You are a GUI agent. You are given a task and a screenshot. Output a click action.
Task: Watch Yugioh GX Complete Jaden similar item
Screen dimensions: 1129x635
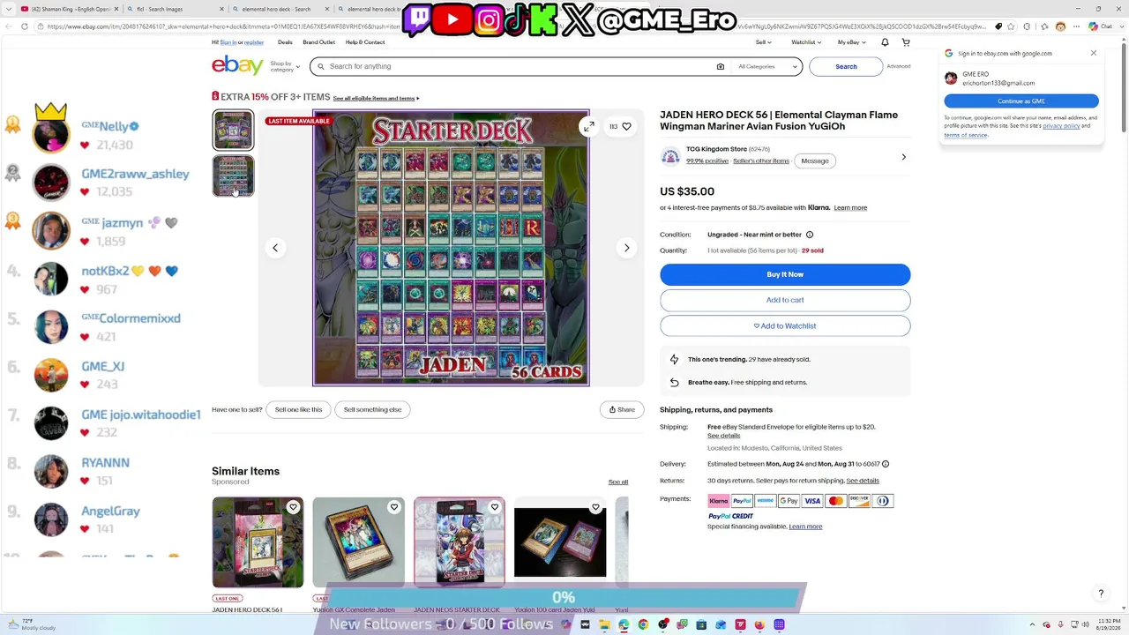click(x=394, y=507)
